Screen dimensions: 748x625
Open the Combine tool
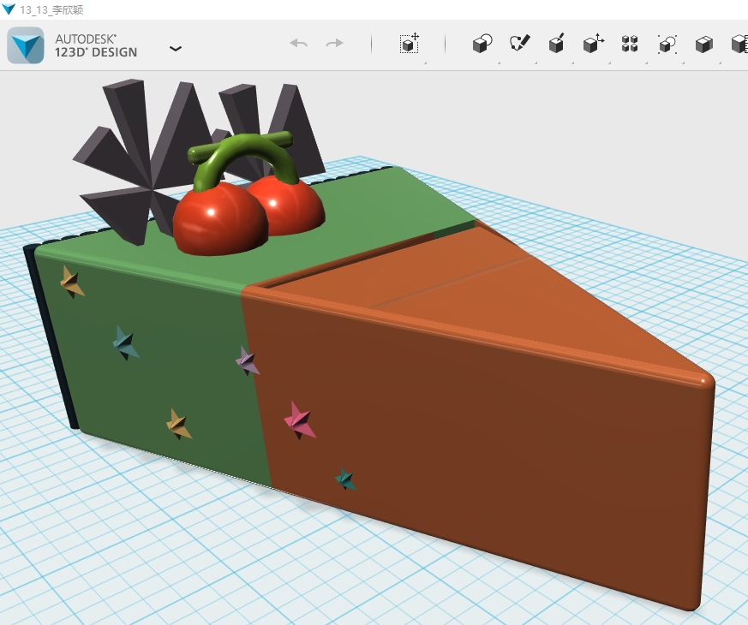(x=704, y=44)
